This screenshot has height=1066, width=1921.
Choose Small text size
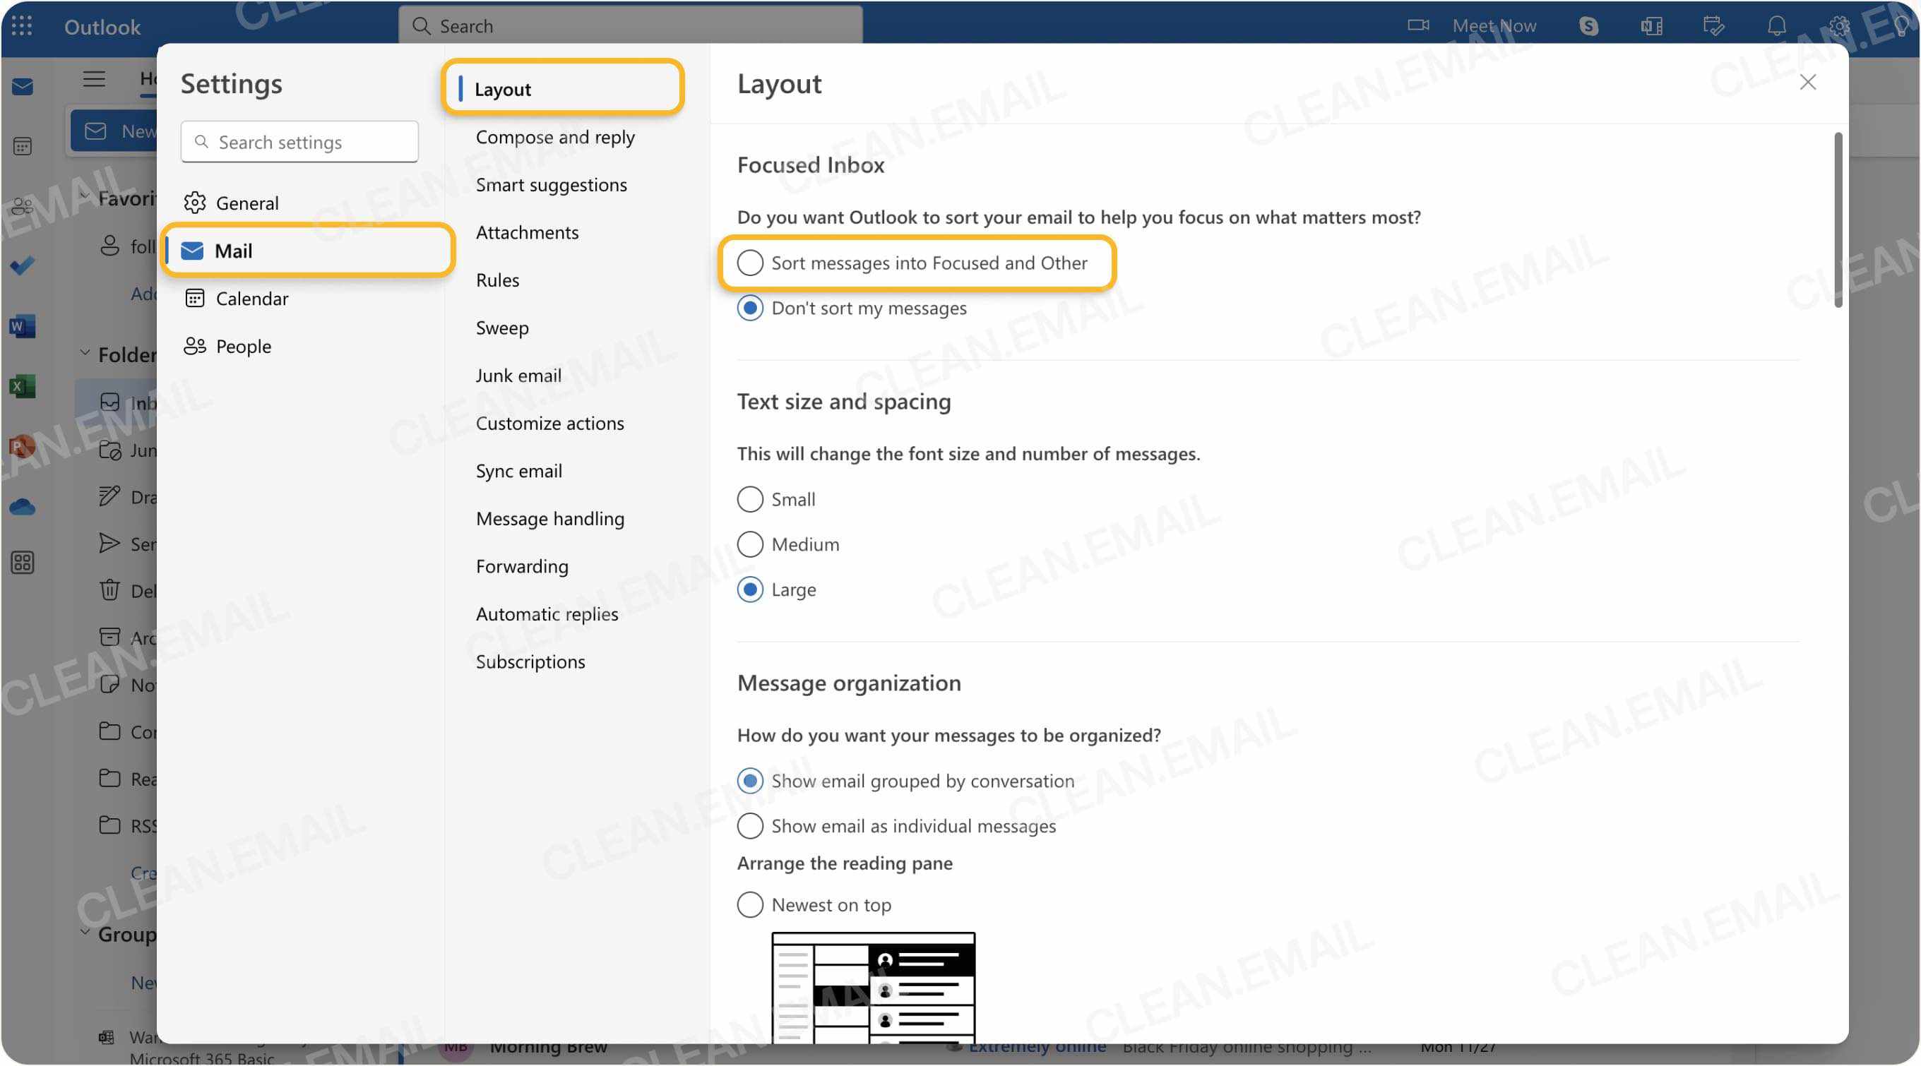tap(749, 498)
